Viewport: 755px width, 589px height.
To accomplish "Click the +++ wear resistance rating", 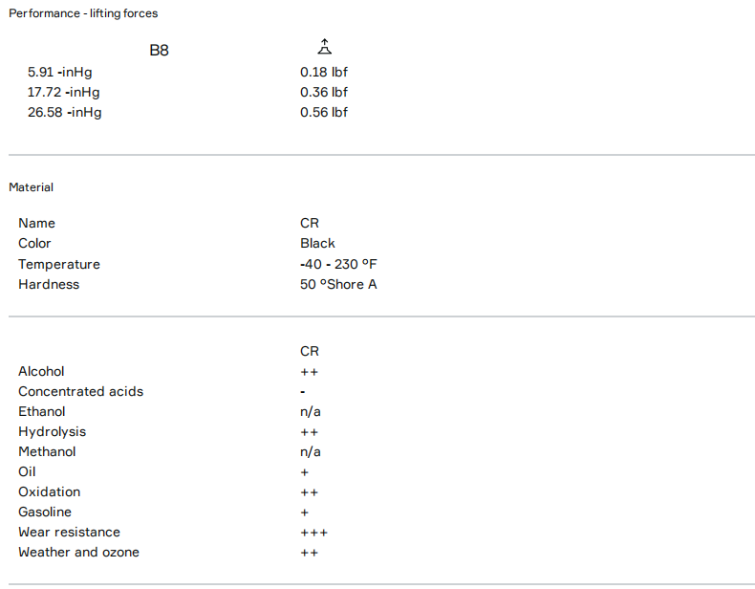I will [313, 532].
